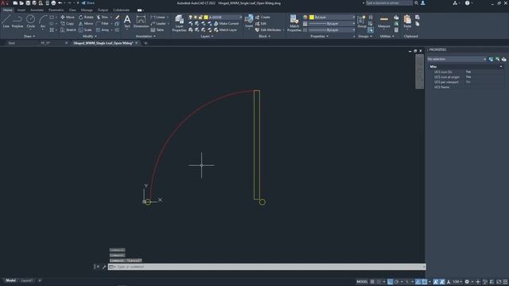Open the Start file tab

12,43
